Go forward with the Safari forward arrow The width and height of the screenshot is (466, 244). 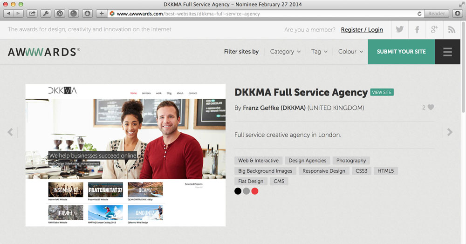(19, 14)
